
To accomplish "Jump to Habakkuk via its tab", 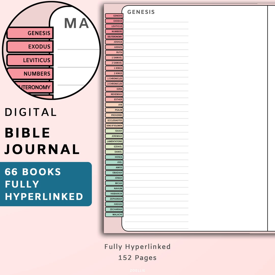I will coord(114,194).
